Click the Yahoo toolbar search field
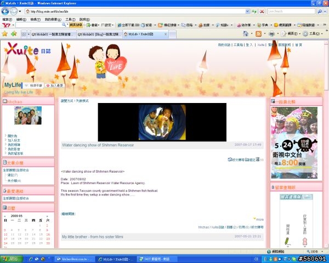 click(x=38, y=25)
